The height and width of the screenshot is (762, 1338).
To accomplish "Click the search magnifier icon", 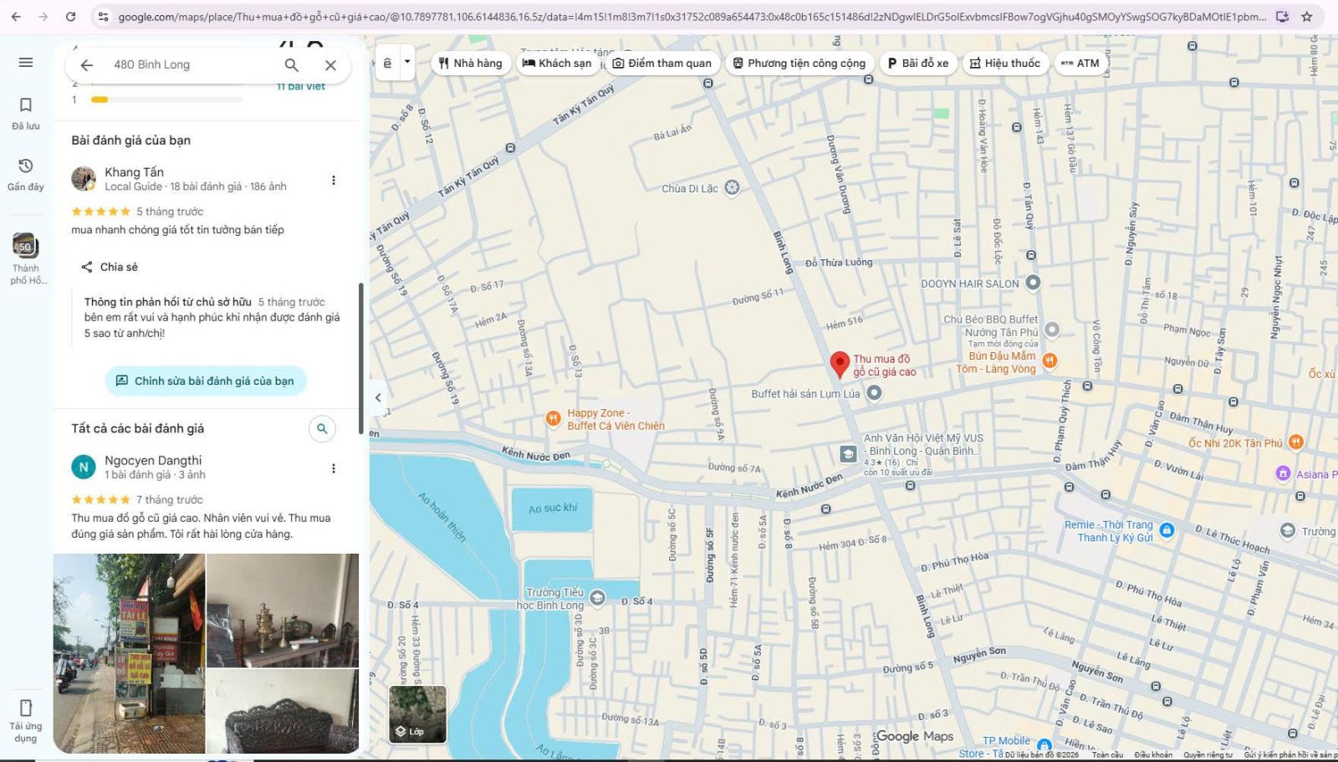I will point(291,64).
